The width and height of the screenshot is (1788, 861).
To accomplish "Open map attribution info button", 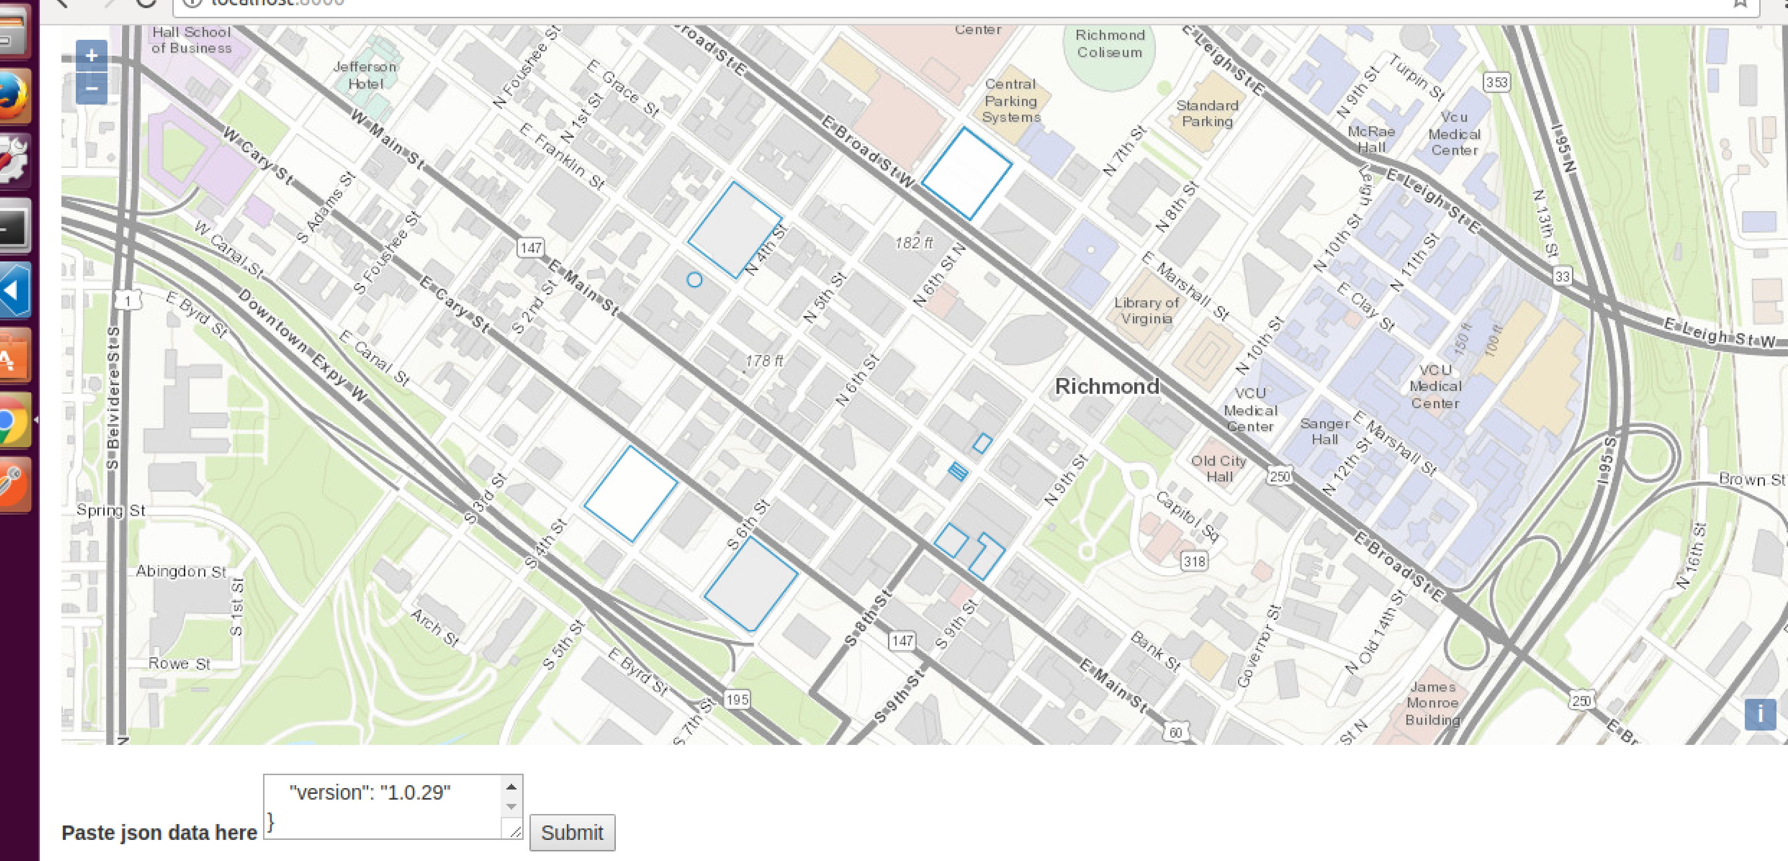I will 1760,714.
